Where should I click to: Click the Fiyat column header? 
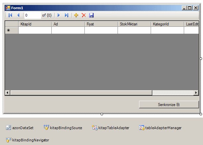pyautogui.click(x=101, y=24)
